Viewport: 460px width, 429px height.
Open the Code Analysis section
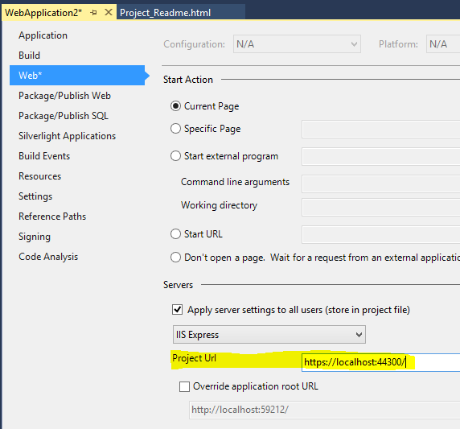[x=48, y=257]
